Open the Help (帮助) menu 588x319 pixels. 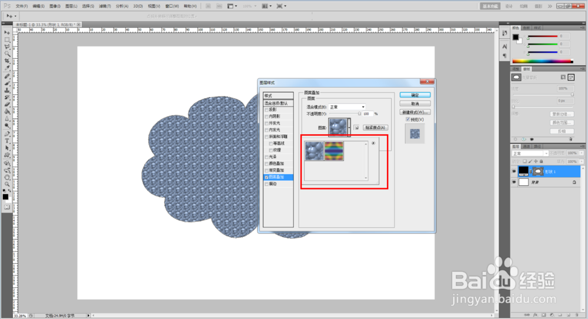[x=190, y=6]
